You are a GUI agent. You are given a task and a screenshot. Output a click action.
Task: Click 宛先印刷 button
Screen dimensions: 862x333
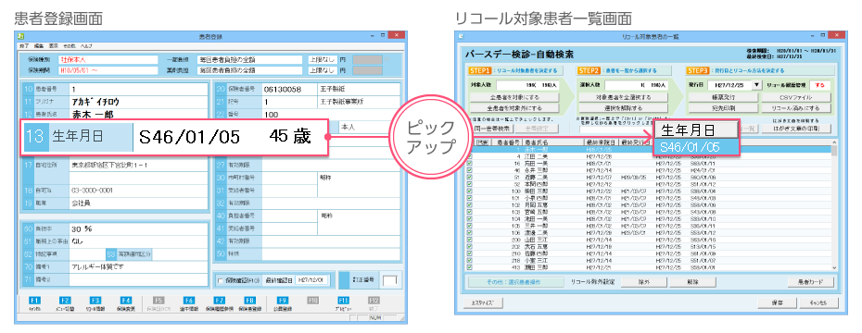click(723, 108)
